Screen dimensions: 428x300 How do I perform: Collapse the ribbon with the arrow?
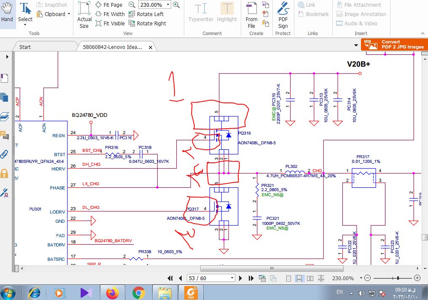click(x=423, y=33)
